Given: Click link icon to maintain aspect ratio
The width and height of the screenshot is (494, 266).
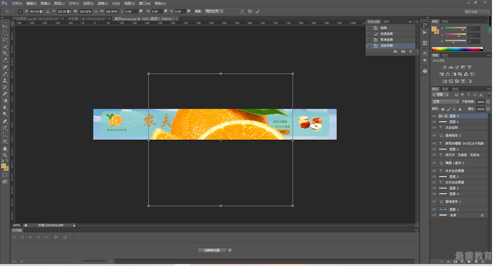Looking at the screenshot, I should pos(96,12).
